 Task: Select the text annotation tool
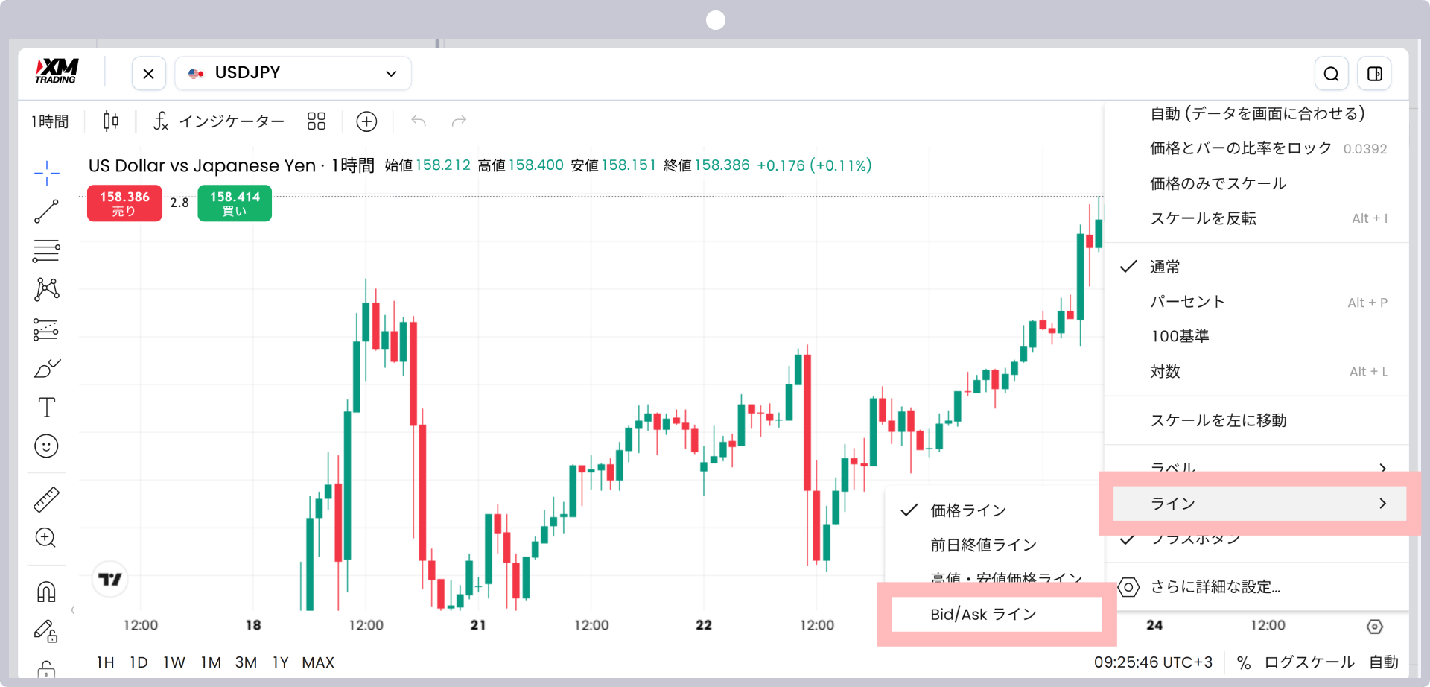coord(46,408)
